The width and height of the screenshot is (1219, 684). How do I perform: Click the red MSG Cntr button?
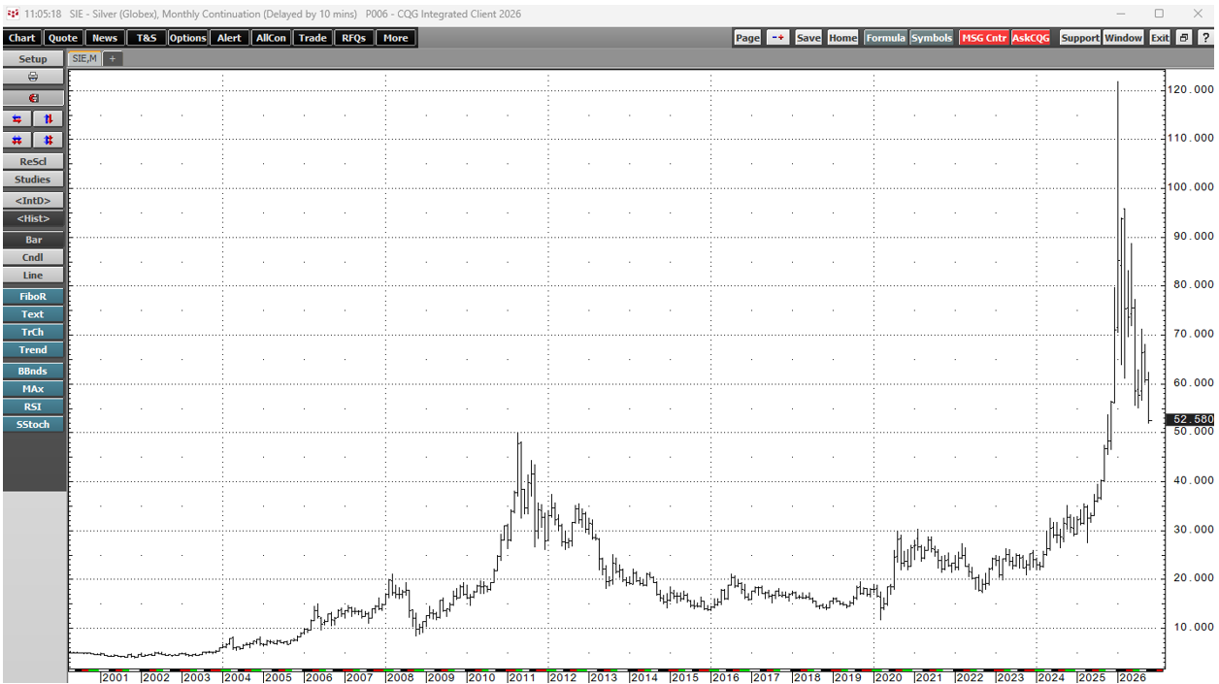983,38
